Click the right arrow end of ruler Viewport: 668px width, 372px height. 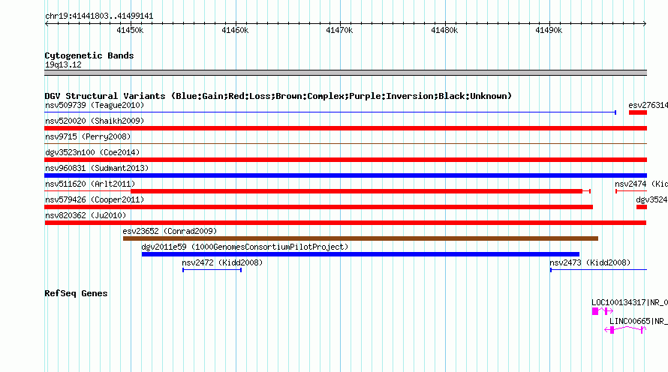(x=645, y=24)
